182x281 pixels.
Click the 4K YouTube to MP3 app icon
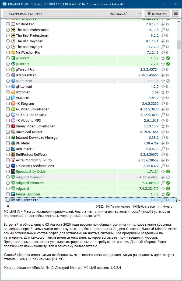[13, 115]
